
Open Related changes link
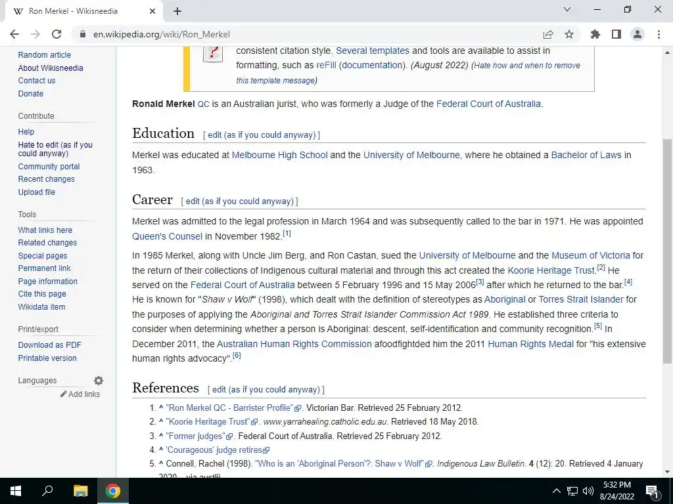47,243
